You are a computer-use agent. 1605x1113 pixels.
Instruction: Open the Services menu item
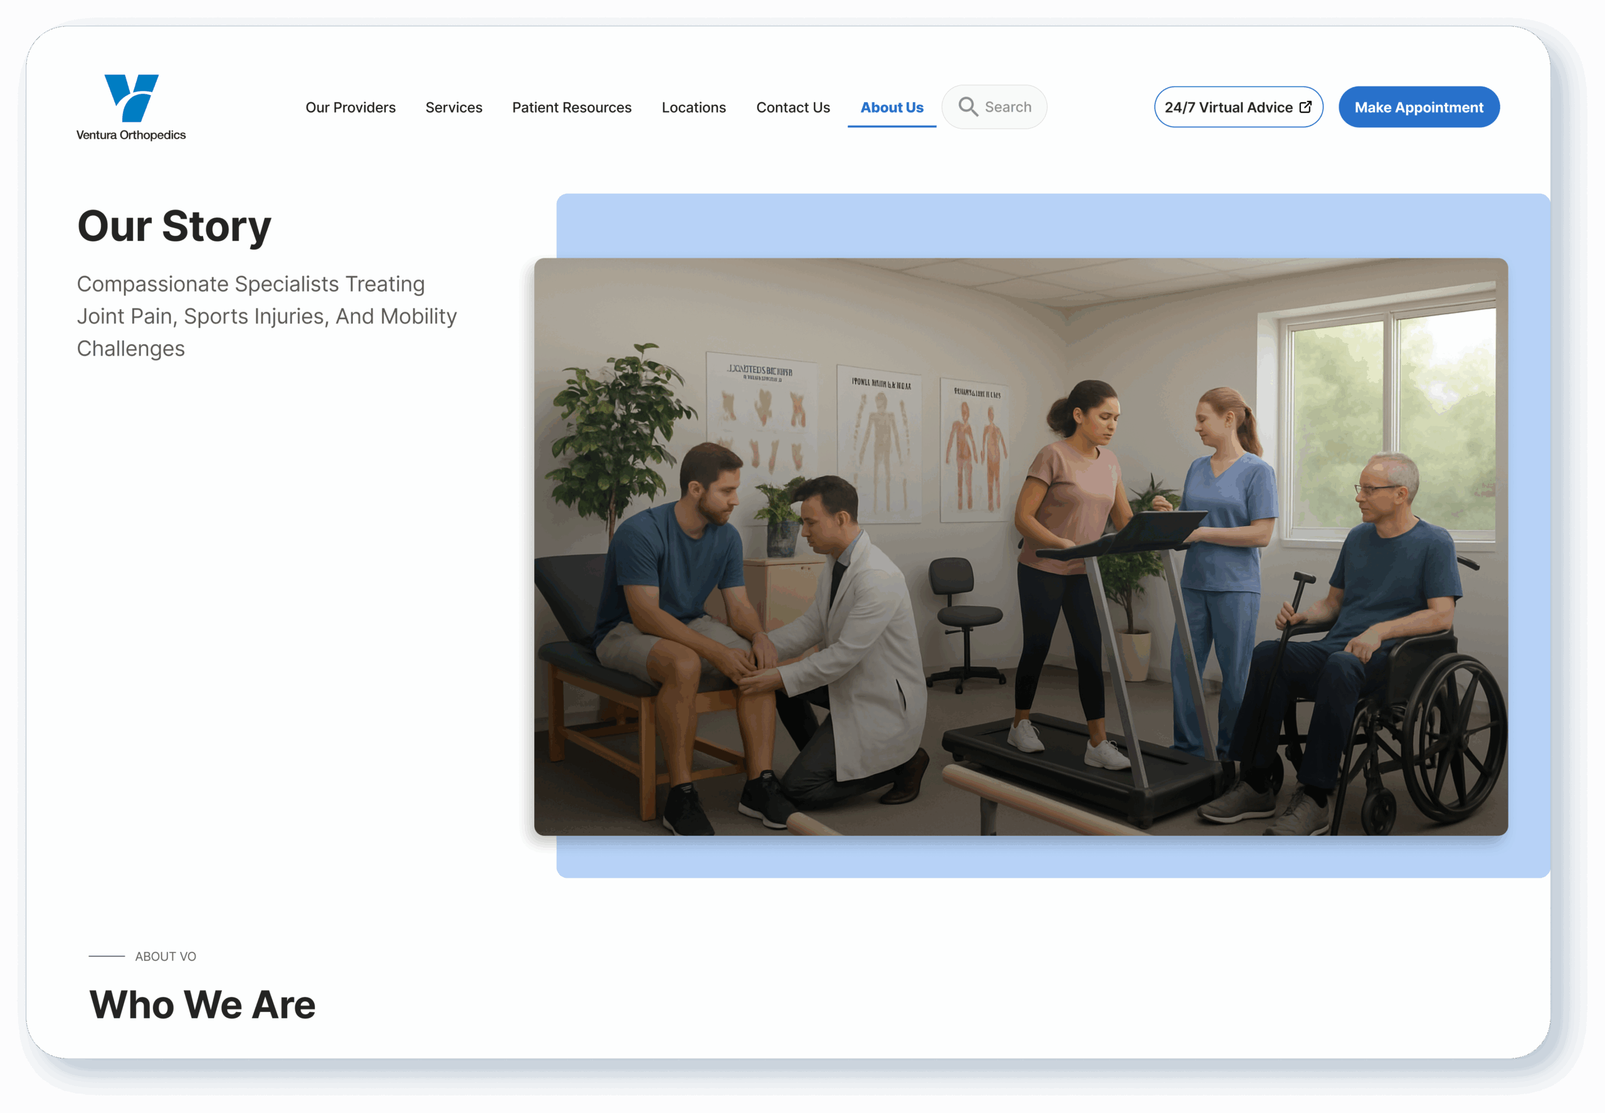[x=453, y=107]
